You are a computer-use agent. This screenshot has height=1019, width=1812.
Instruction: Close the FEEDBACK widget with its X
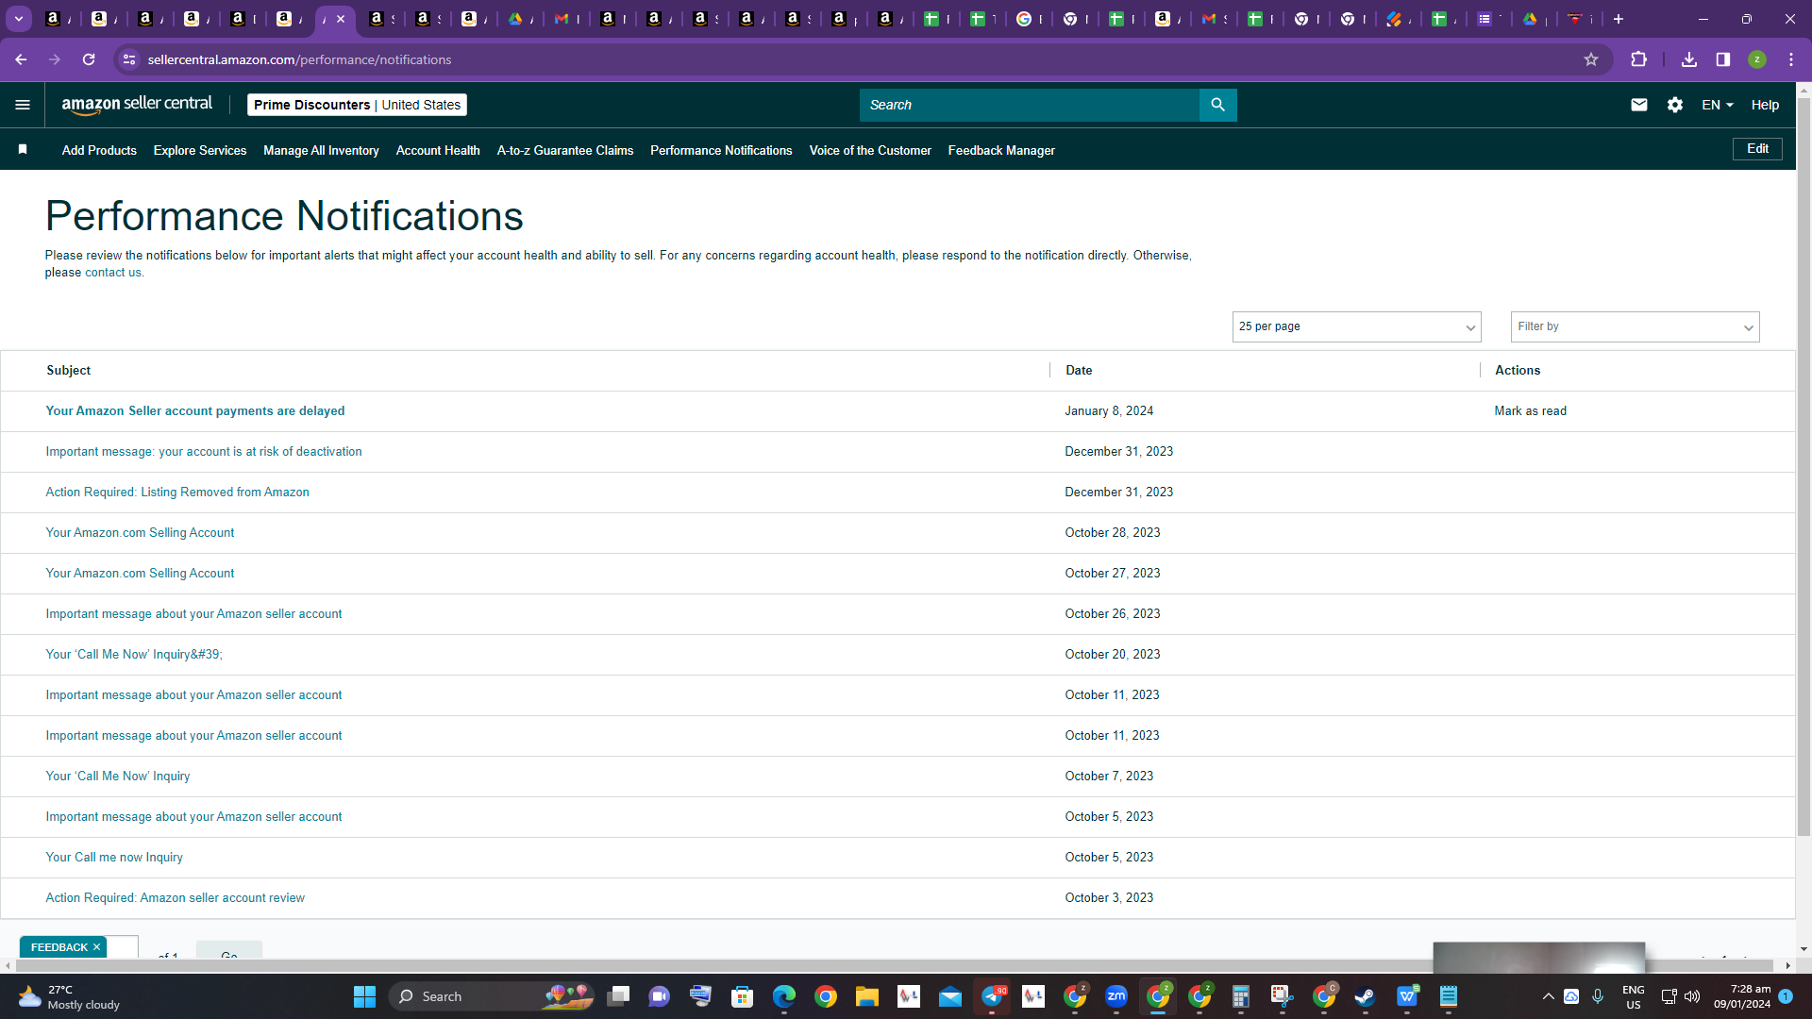click(96, 947)
